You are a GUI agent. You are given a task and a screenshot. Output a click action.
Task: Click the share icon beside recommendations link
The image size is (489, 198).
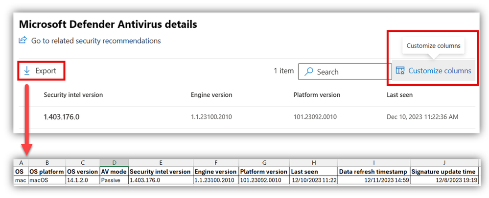23,40
